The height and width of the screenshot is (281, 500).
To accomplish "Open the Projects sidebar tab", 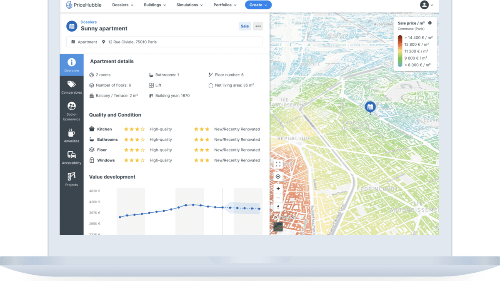I will click(x=72, y=179).
